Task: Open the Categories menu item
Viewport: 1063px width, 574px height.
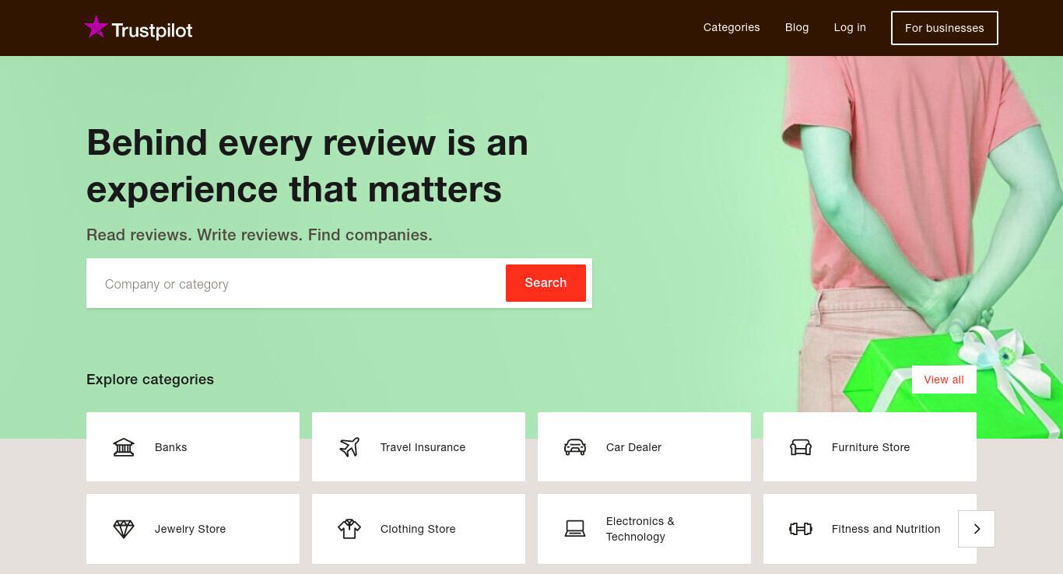Action: click(x=731, y=27)
